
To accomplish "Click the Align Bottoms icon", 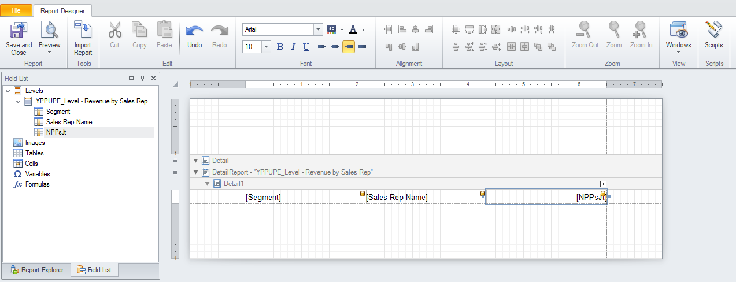I will tap(415, 47).
